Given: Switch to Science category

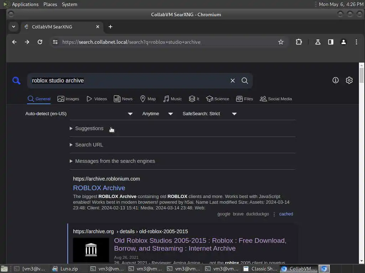Looking at the screenshot, I should point(217,99).
